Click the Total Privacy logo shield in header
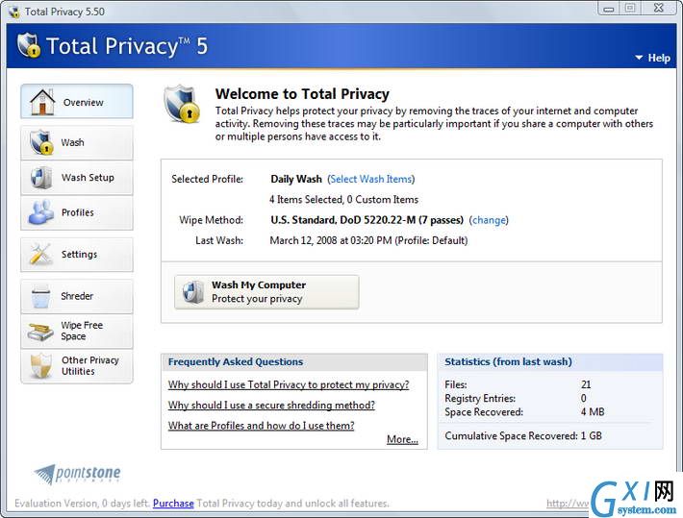683x518 pixels. [x=29, y=45]
